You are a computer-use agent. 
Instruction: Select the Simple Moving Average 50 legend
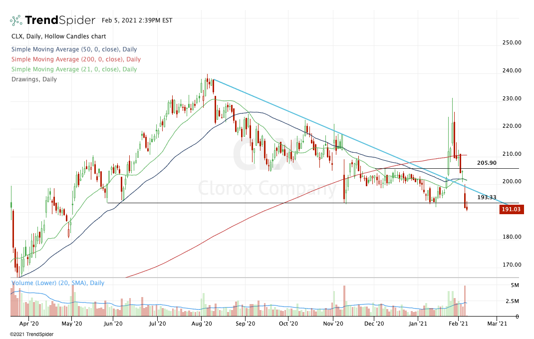[x=74, y=49]
